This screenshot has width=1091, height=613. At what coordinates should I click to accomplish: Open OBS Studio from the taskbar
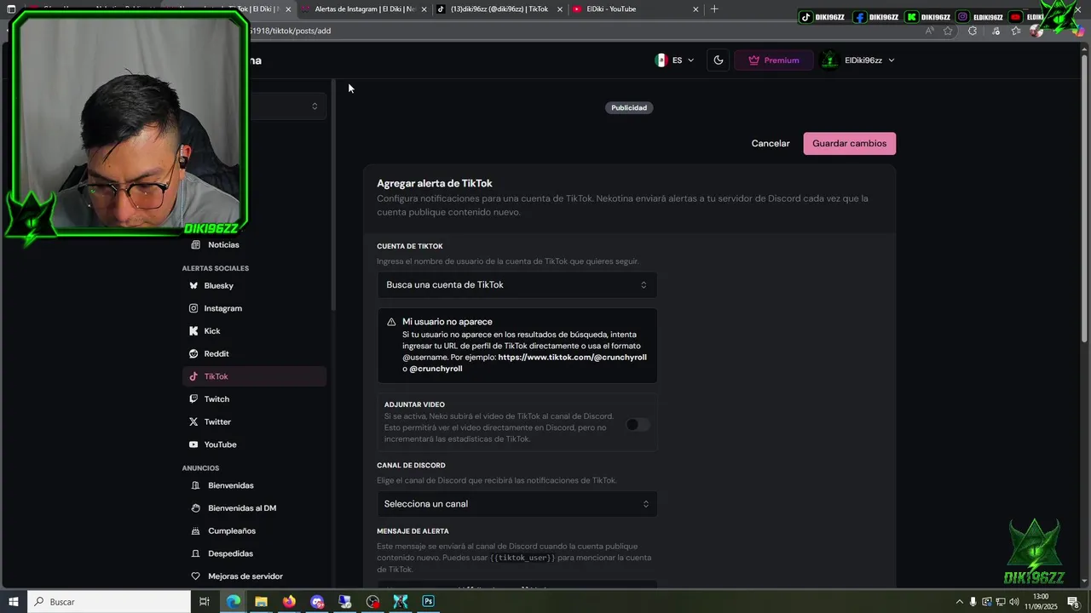(372, 602)
